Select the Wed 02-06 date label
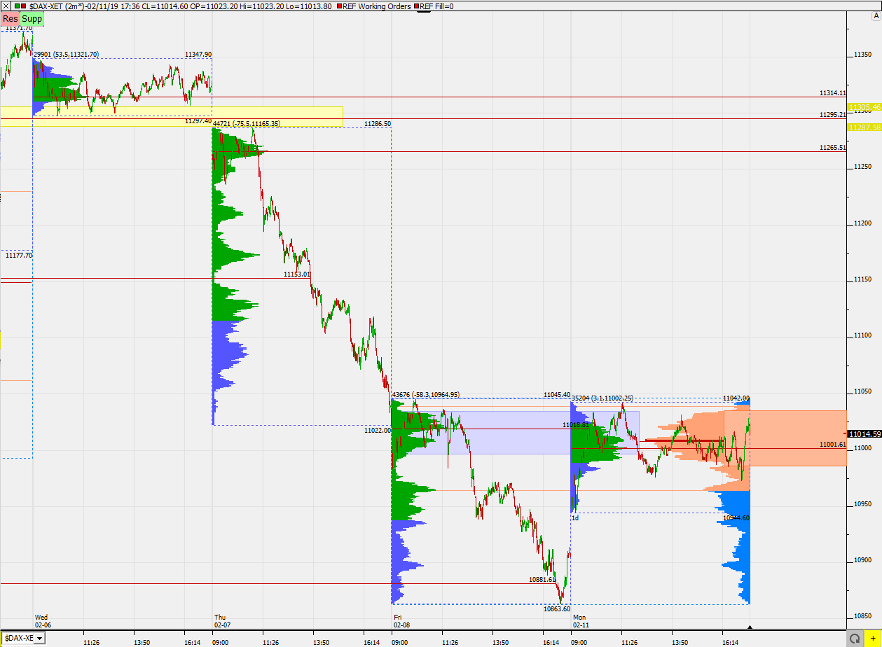 point(43,620)
